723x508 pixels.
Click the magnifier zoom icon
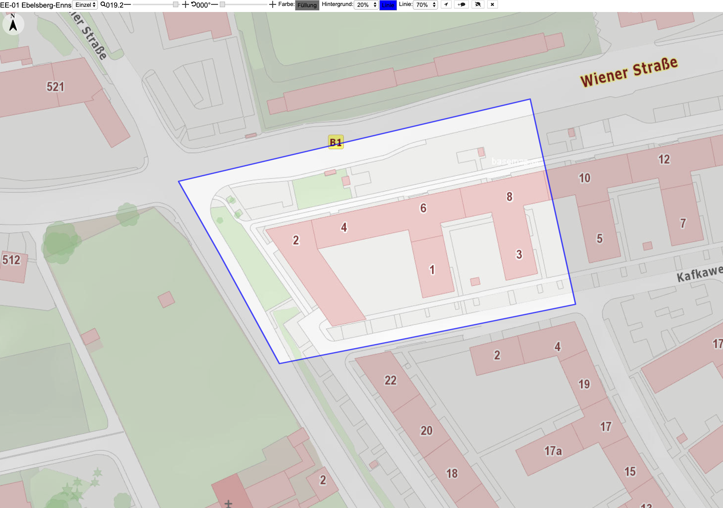103,4
